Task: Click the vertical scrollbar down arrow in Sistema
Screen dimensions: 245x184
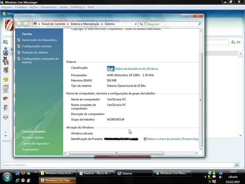Action: coord(201,149)
